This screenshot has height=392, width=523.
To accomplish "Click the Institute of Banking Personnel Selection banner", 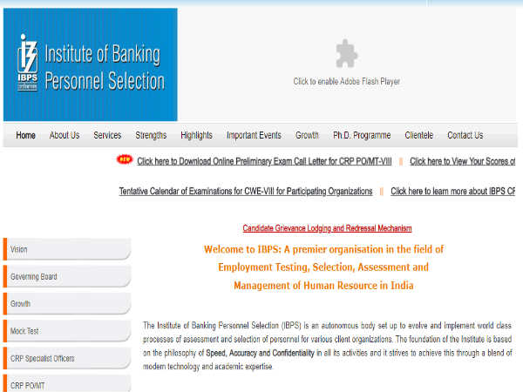I will [x=91, y=64].
